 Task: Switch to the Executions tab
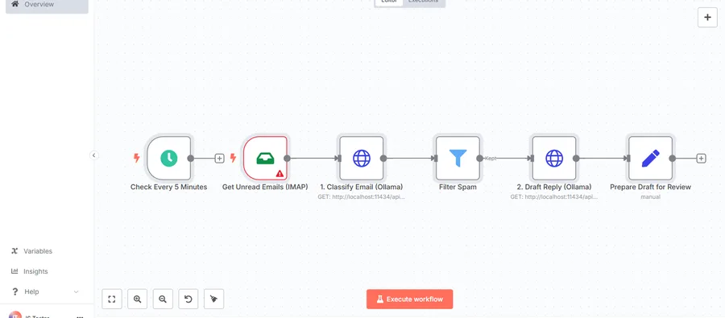(x=424, y=2)
